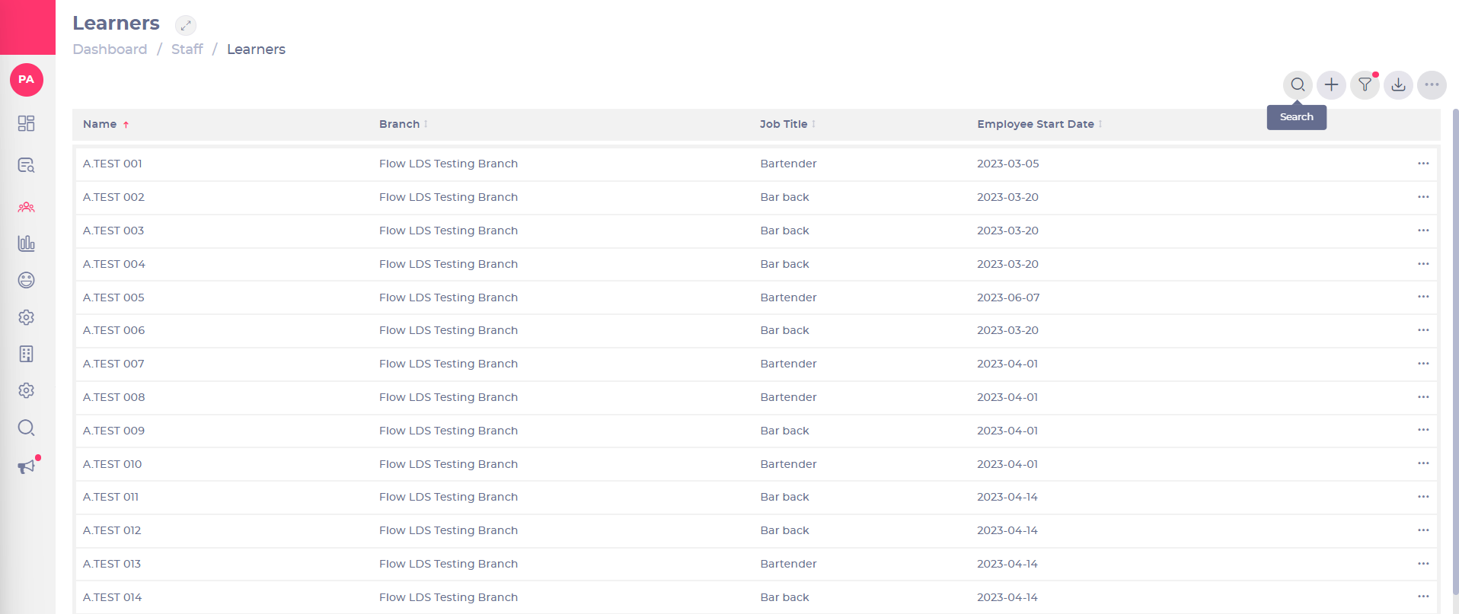The width and height of the screenshot is (1459, 614).
Task: Click start date of A.TEST 014
Action: point(1007,597)
